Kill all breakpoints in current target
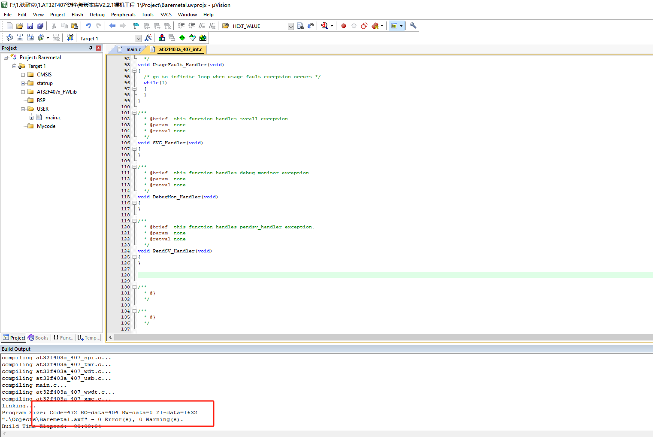The height and width of the screenshot is (437, 653). click(375, 26)
